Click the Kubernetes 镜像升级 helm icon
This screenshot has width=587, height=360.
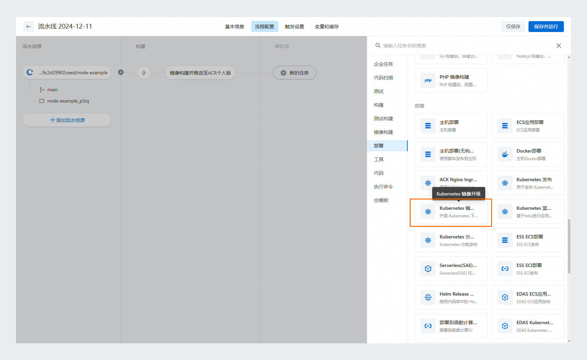[x=428, y=212]
